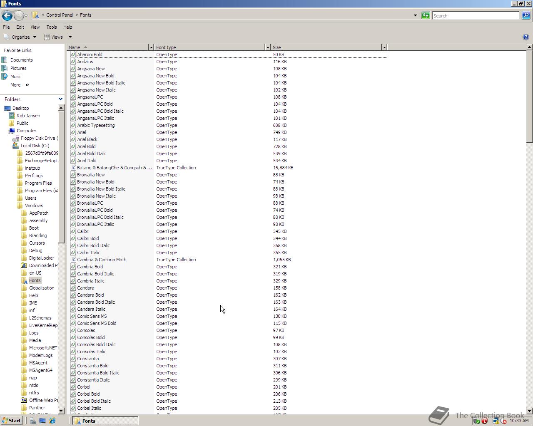Click the Start button
Viewport: 533px width, 426px height.
(11, 421)
